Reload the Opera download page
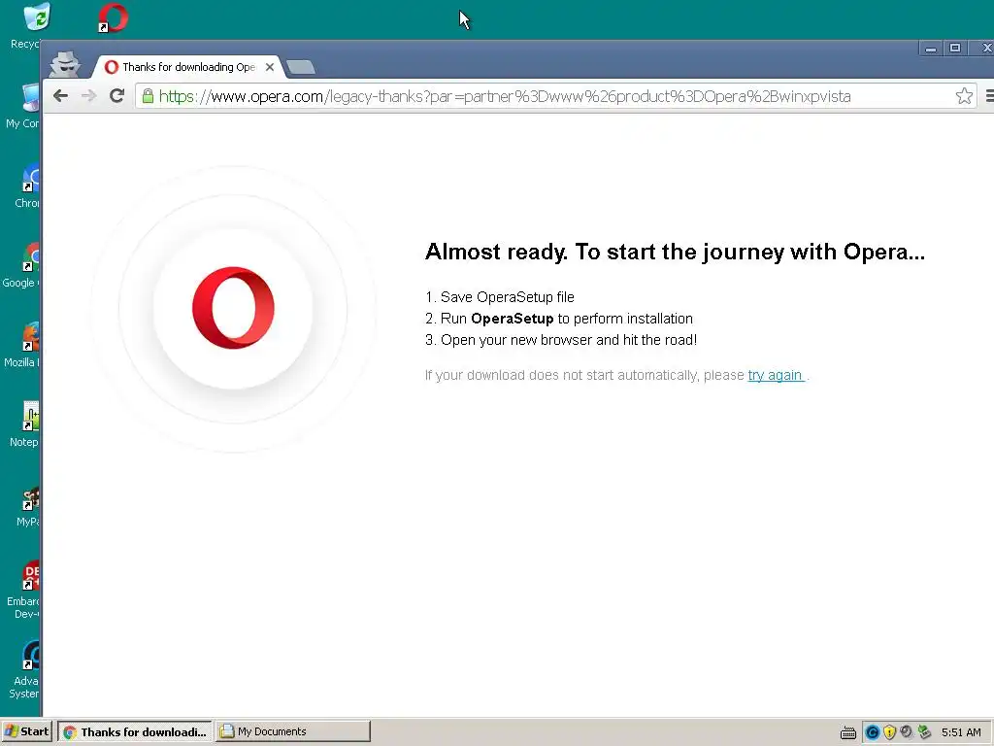 click(116, 96)
